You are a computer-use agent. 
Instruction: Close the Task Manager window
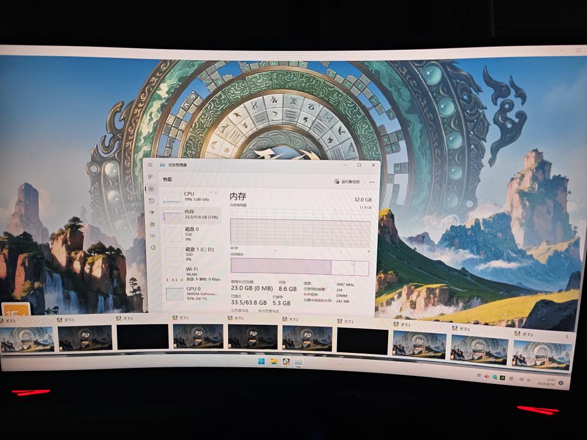[x=373, y=164]
